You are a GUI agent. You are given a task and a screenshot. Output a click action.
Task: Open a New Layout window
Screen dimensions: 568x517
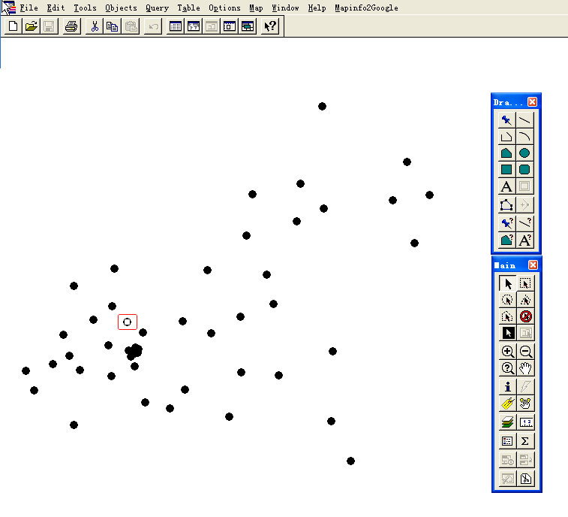tap(230, 26)
